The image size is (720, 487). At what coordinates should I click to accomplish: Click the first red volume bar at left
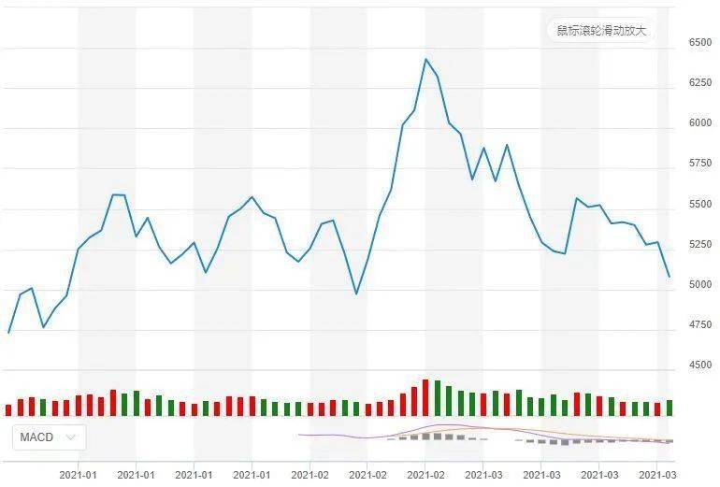[8, 410]
